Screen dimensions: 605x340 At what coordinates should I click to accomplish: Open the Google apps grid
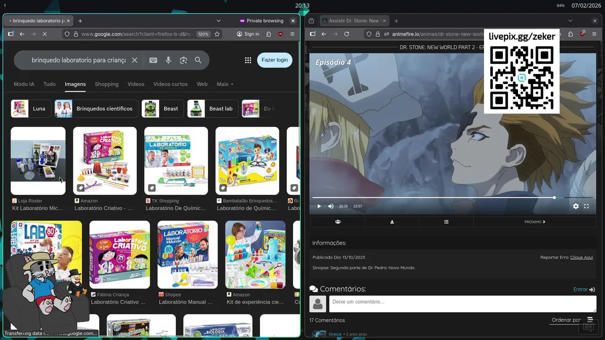click(x=248, y=60)
